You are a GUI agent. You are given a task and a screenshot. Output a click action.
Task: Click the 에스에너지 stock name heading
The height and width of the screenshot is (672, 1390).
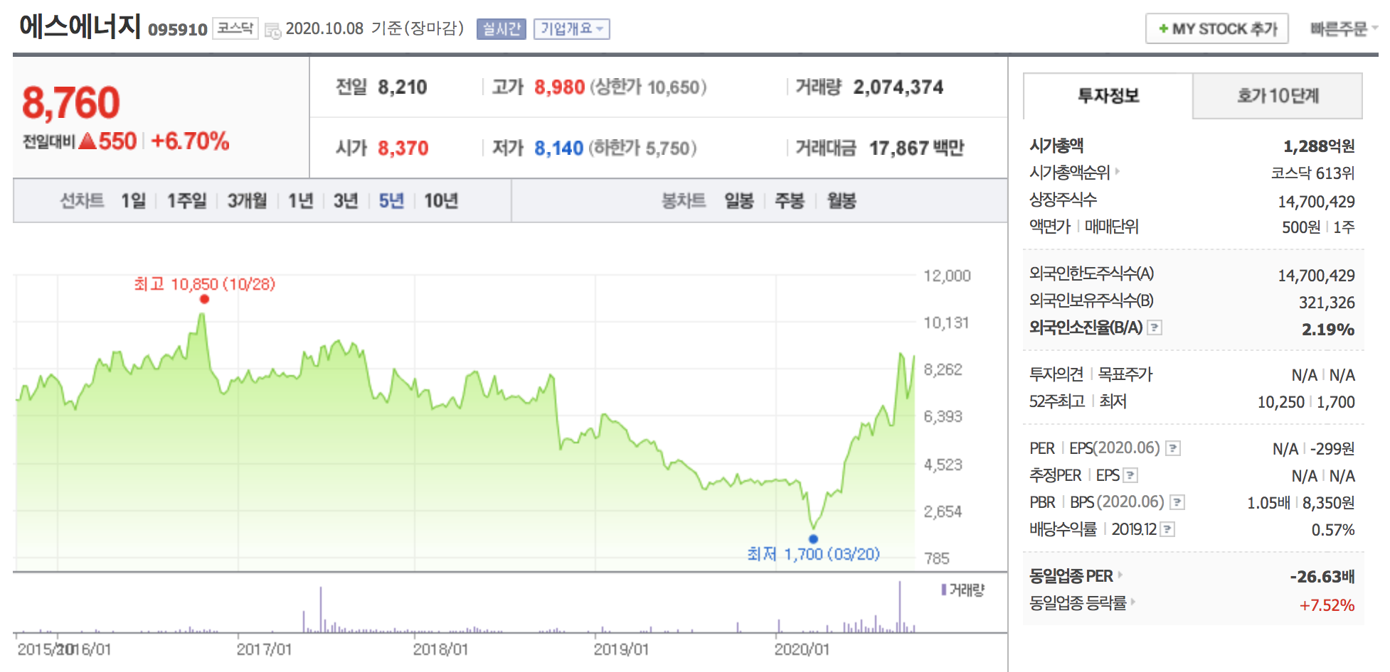tap(80, 26)
